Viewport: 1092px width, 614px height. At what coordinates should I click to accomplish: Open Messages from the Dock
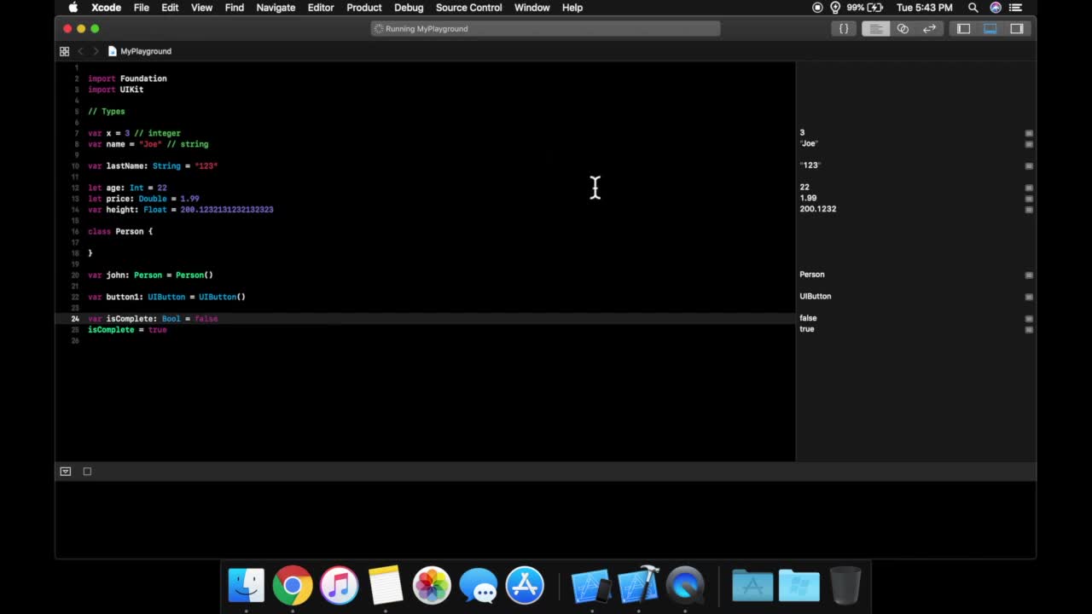click(x=478, y=586)
